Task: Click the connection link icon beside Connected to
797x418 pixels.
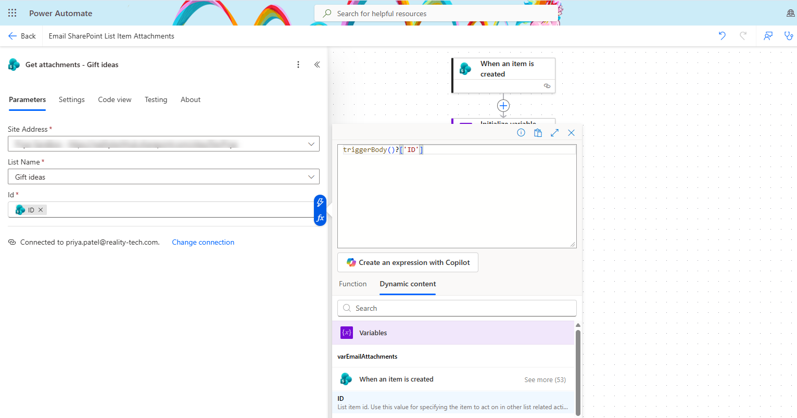Action: tap(12, 242)
